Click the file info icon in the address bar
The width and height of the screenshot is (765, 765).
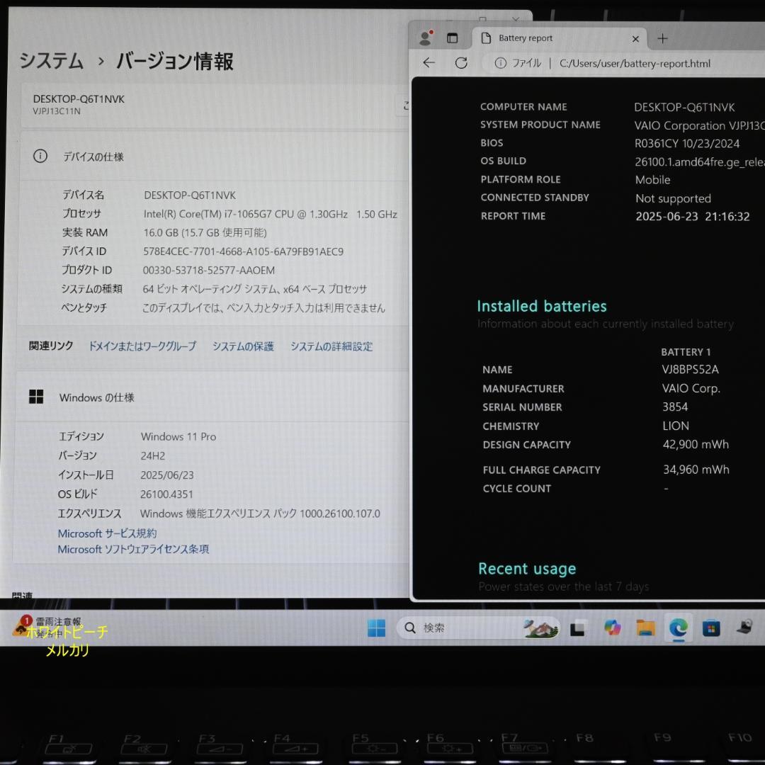[501, 63]
